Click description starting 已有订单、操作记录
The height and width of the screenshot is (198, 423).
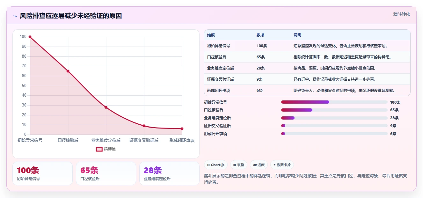(335, 79)
